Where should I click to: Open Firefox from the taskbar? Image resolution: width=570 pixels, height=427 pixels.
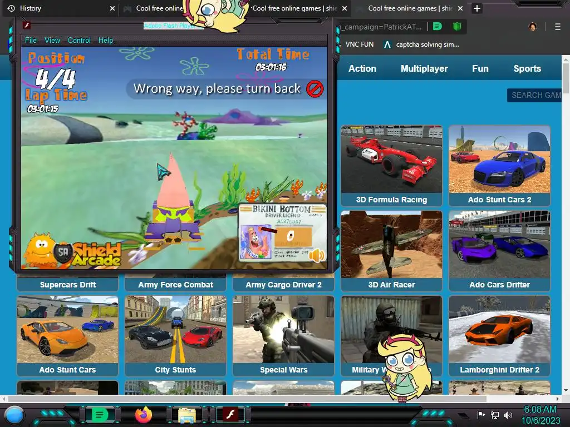click(144, 414)
